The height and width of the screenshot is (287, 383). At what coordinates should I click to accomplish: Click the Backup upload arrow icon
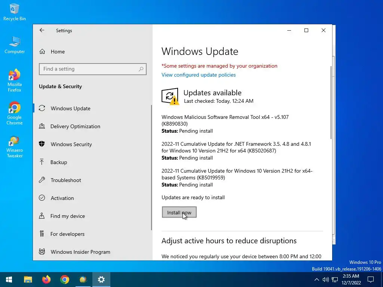42,162
